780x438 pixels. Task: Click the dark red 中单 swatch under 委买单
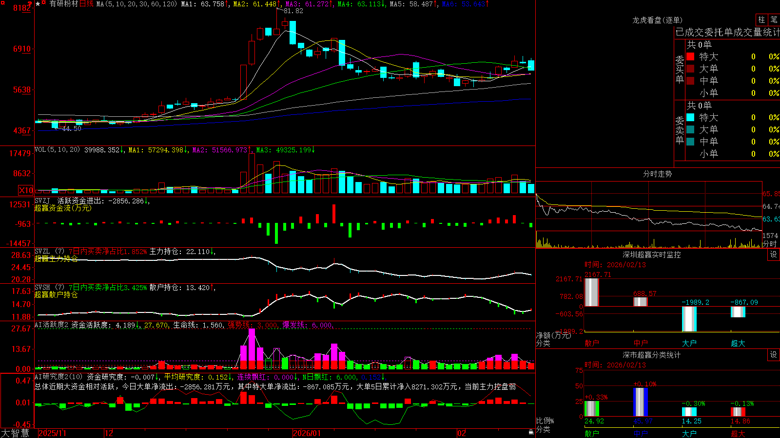click(690, 81)
